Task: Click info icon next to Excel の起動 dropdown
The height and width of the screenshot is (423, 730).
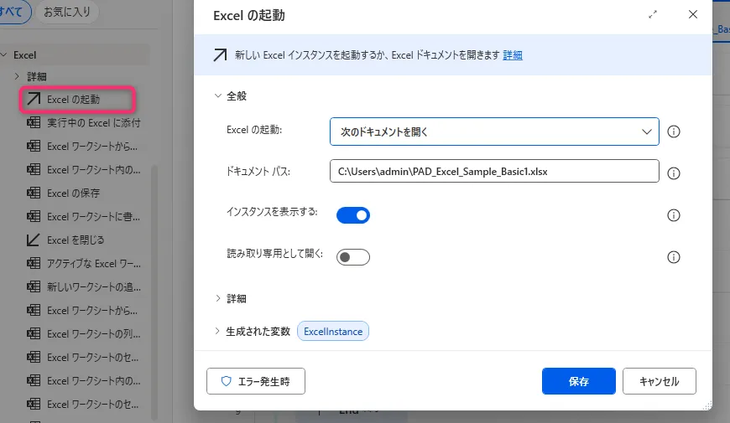Action: pyautogui.click(x=673, y=132)
